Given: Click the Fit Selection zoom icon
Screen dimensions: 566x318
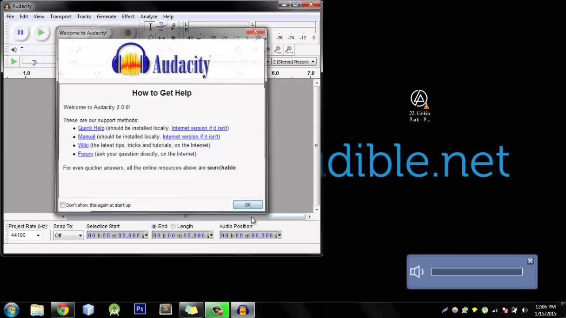Looking at the screenshot, I should (278, 50).
